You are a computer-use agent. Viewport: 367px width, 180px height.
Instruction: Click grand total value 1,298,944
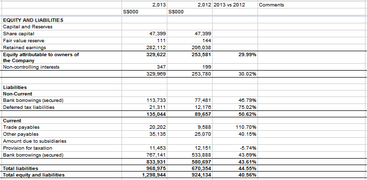click(x=144, y=175)
